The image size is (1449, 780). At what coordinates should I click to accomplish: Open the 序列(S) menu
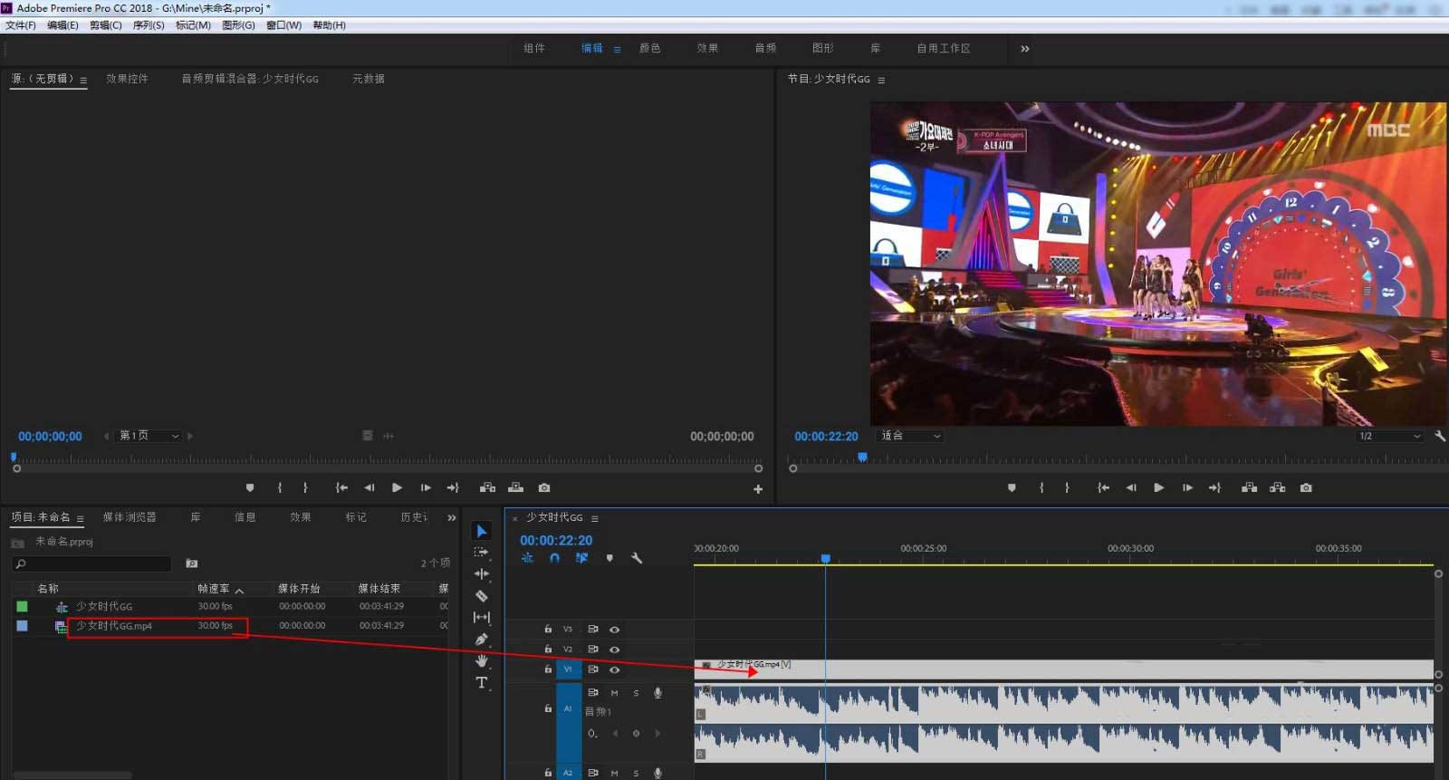click(x=149, y=25)
